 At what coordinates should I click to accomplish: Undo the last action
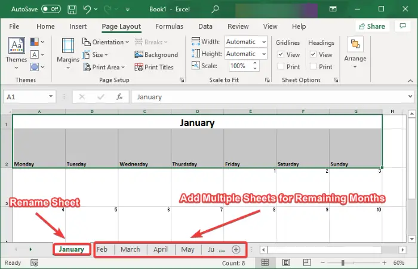(87, 10)
